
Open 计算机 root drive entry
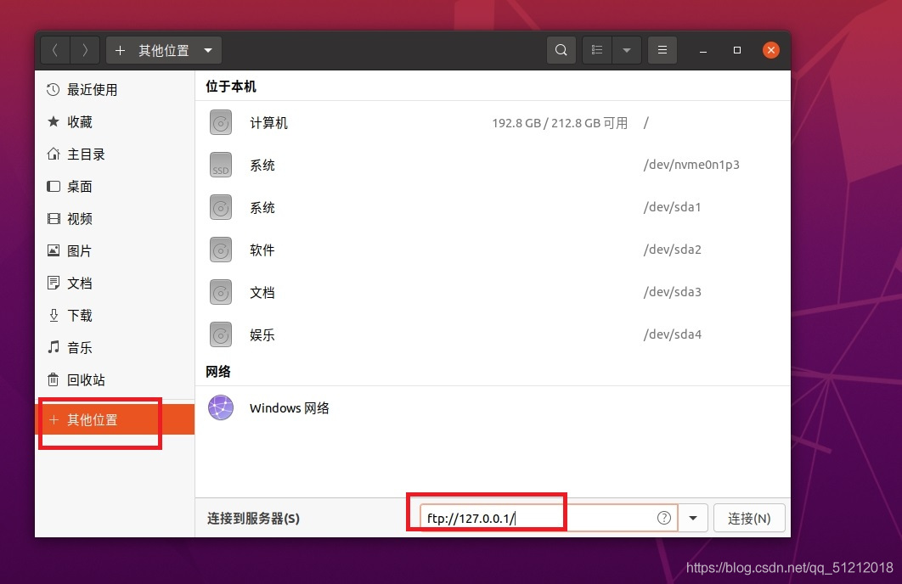[x=493, y=123]
